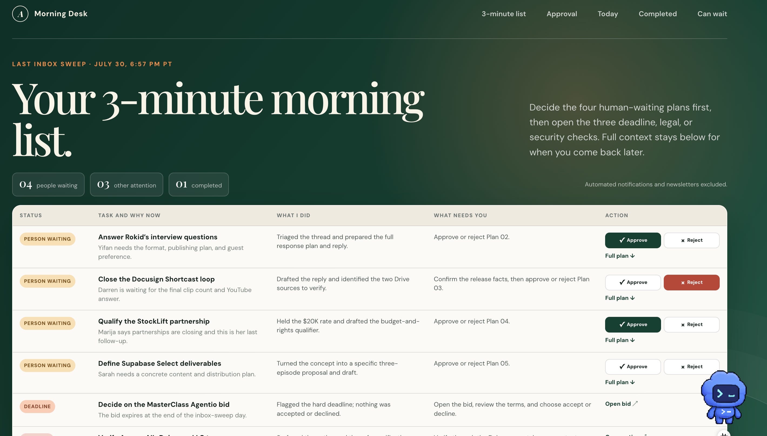Viewport: 767px width, 436px height.
Task: Open the Can wait nav section
Action: pyautogui.click(x=712, y=14)
